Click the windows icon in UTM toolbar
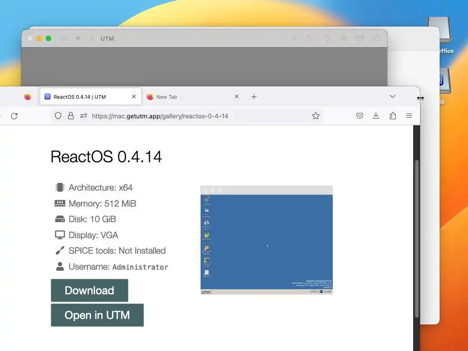 pyautogui.click(x=377, y=38)
